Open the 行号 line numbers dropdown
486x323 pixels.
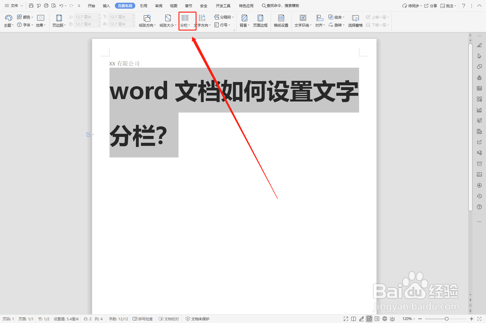[x=223, y=25]
